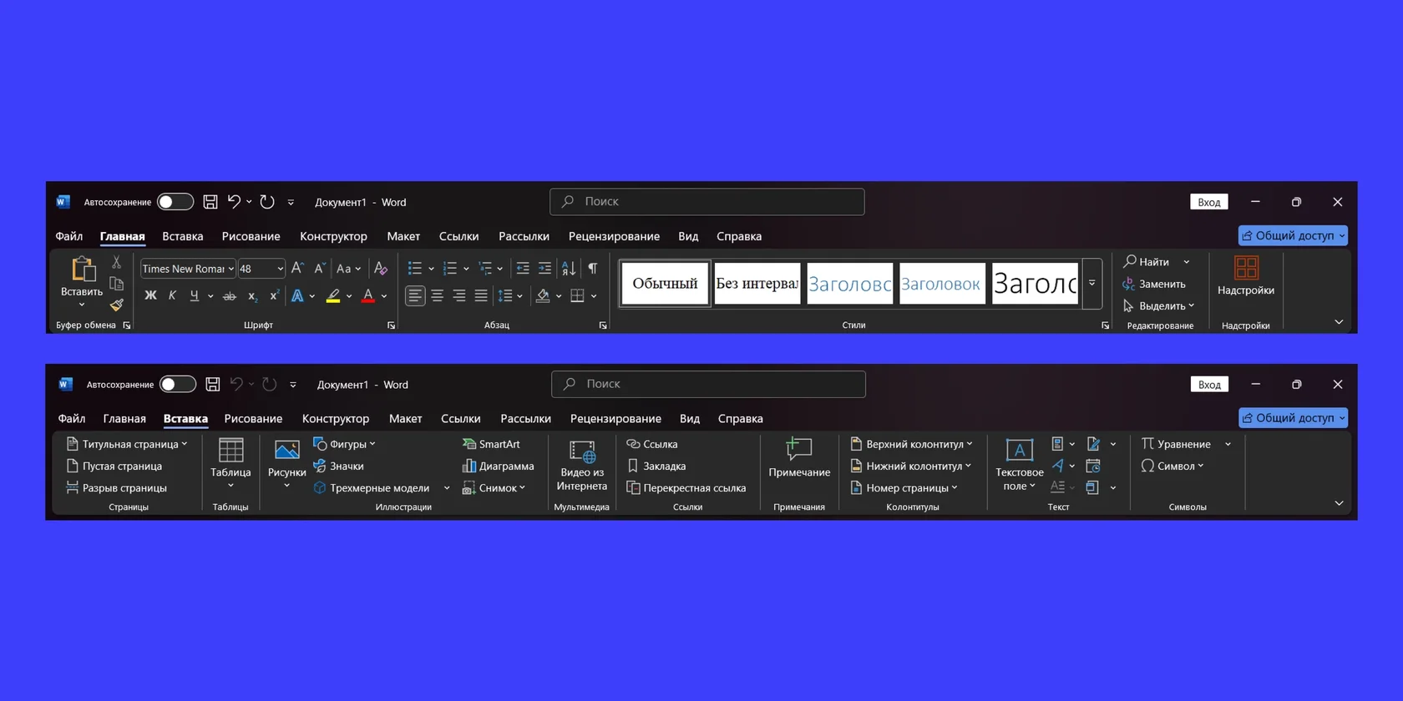Viewport: 1403px width, 701px height.
Task: Click the Вход button in the Insert-tab window
Action: (1209, 384)
